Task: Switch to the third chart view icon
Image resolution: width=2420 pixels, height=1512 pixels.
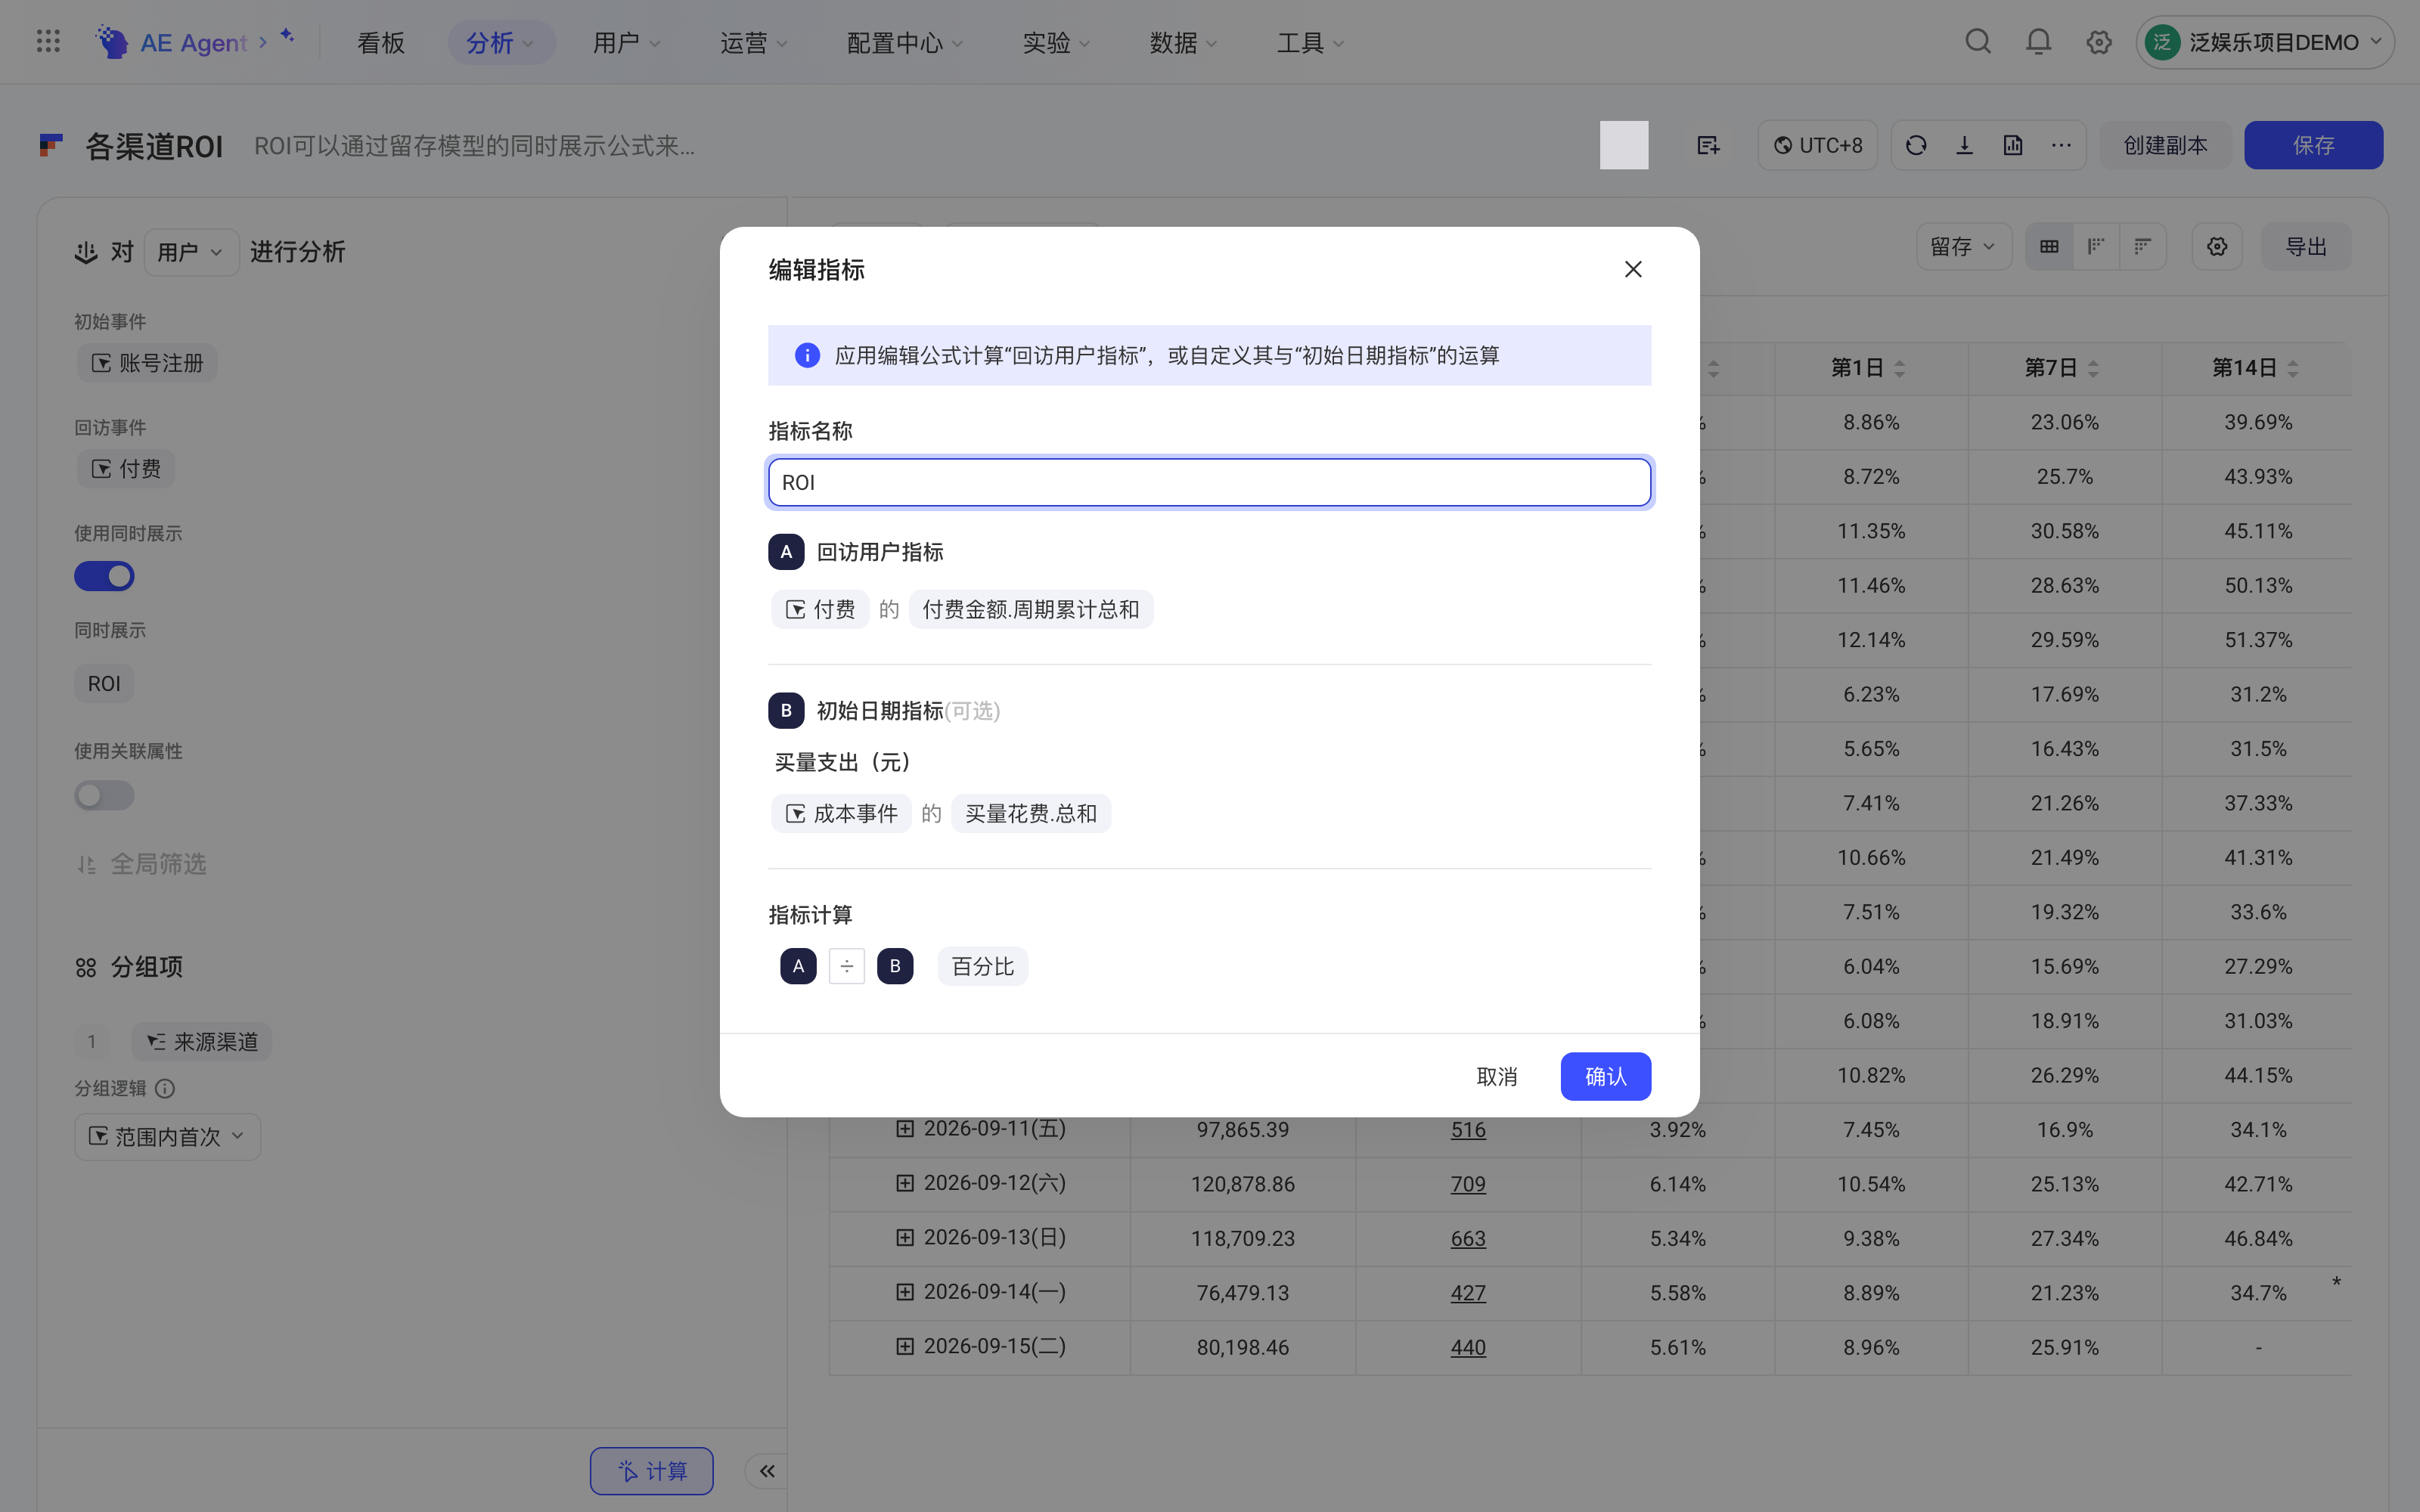Action: (x=2142, y=247)
